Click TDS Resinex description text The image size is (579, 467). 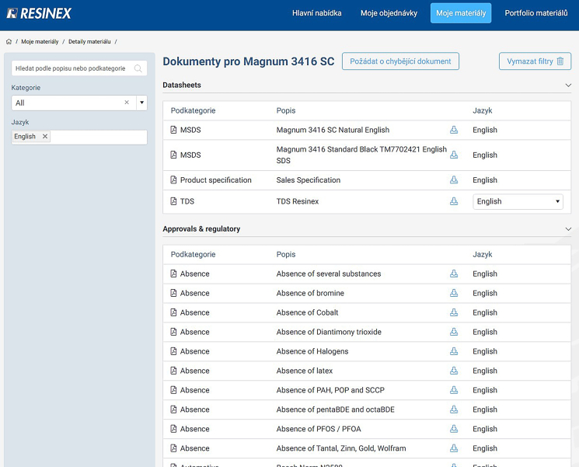297,201
